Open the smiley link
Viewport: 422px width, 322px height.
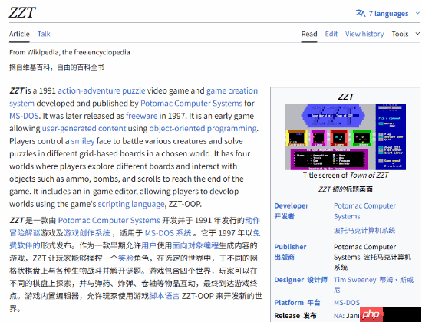[83, 141]
